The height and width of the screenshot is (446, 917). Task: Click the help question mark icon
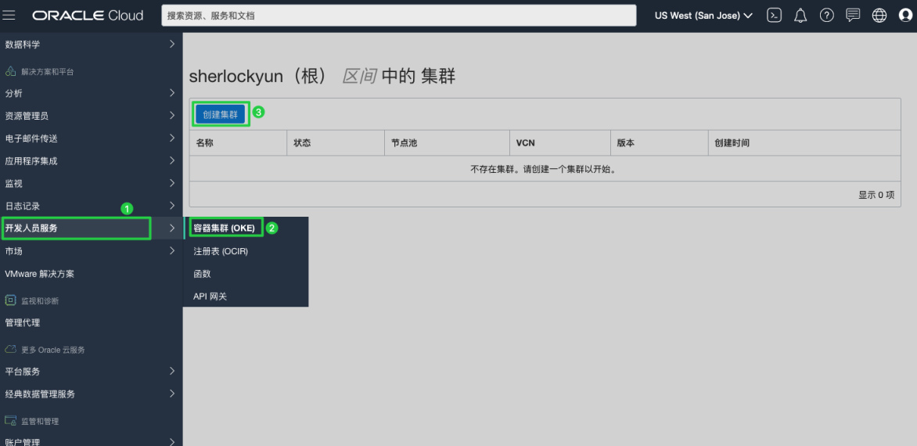point(826,16)
